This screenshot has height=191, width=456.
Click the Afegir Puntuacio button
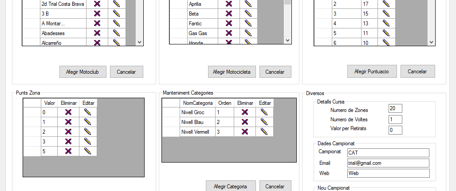click(x=372, y=71)
